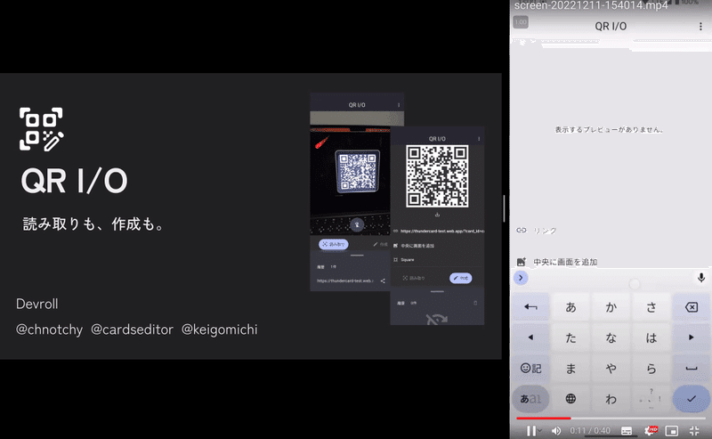
Task: Tap the リンク link field
Action: tap(609, 231)
